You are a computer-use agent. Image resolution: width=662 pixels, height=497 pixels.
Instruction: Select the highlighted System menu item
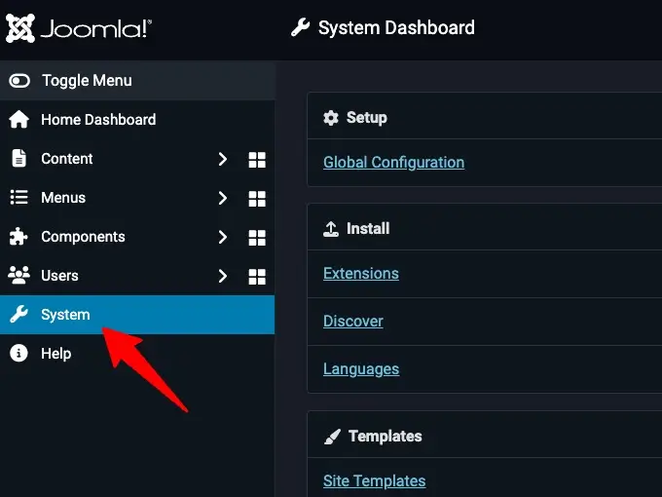(x=137, y=315)
